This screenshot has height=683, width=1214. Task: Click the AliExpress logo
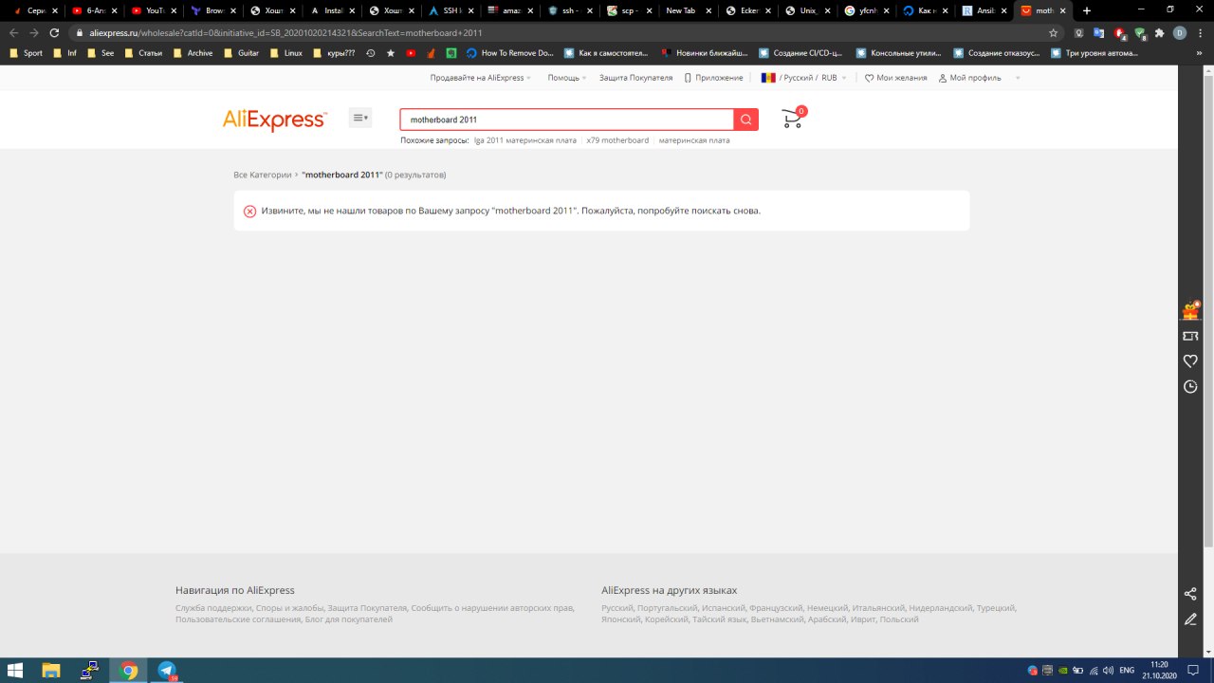275,120
